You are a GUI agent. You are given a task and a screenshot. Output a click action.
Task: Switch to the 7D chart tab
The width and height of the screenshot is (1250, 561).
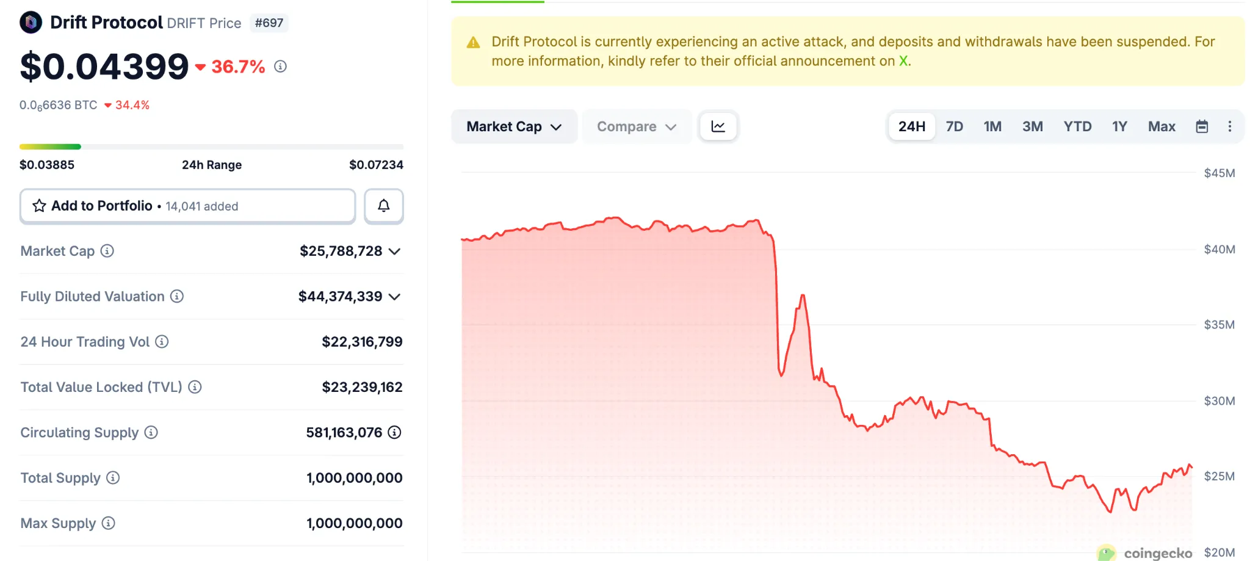tap(954, 126)
